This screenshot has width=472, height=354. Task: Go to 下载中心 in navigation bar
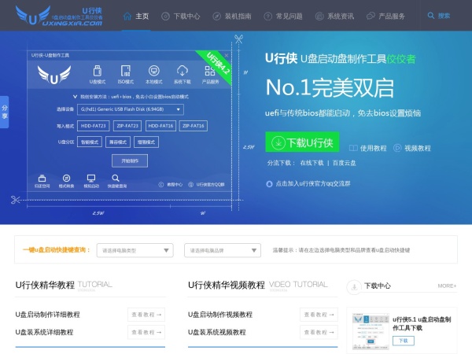[x=181, y=16]
